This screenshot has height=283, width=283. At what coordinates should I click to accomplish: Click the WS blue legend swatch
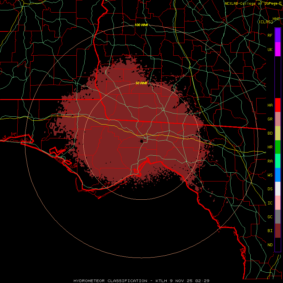(x=278, y=175)
